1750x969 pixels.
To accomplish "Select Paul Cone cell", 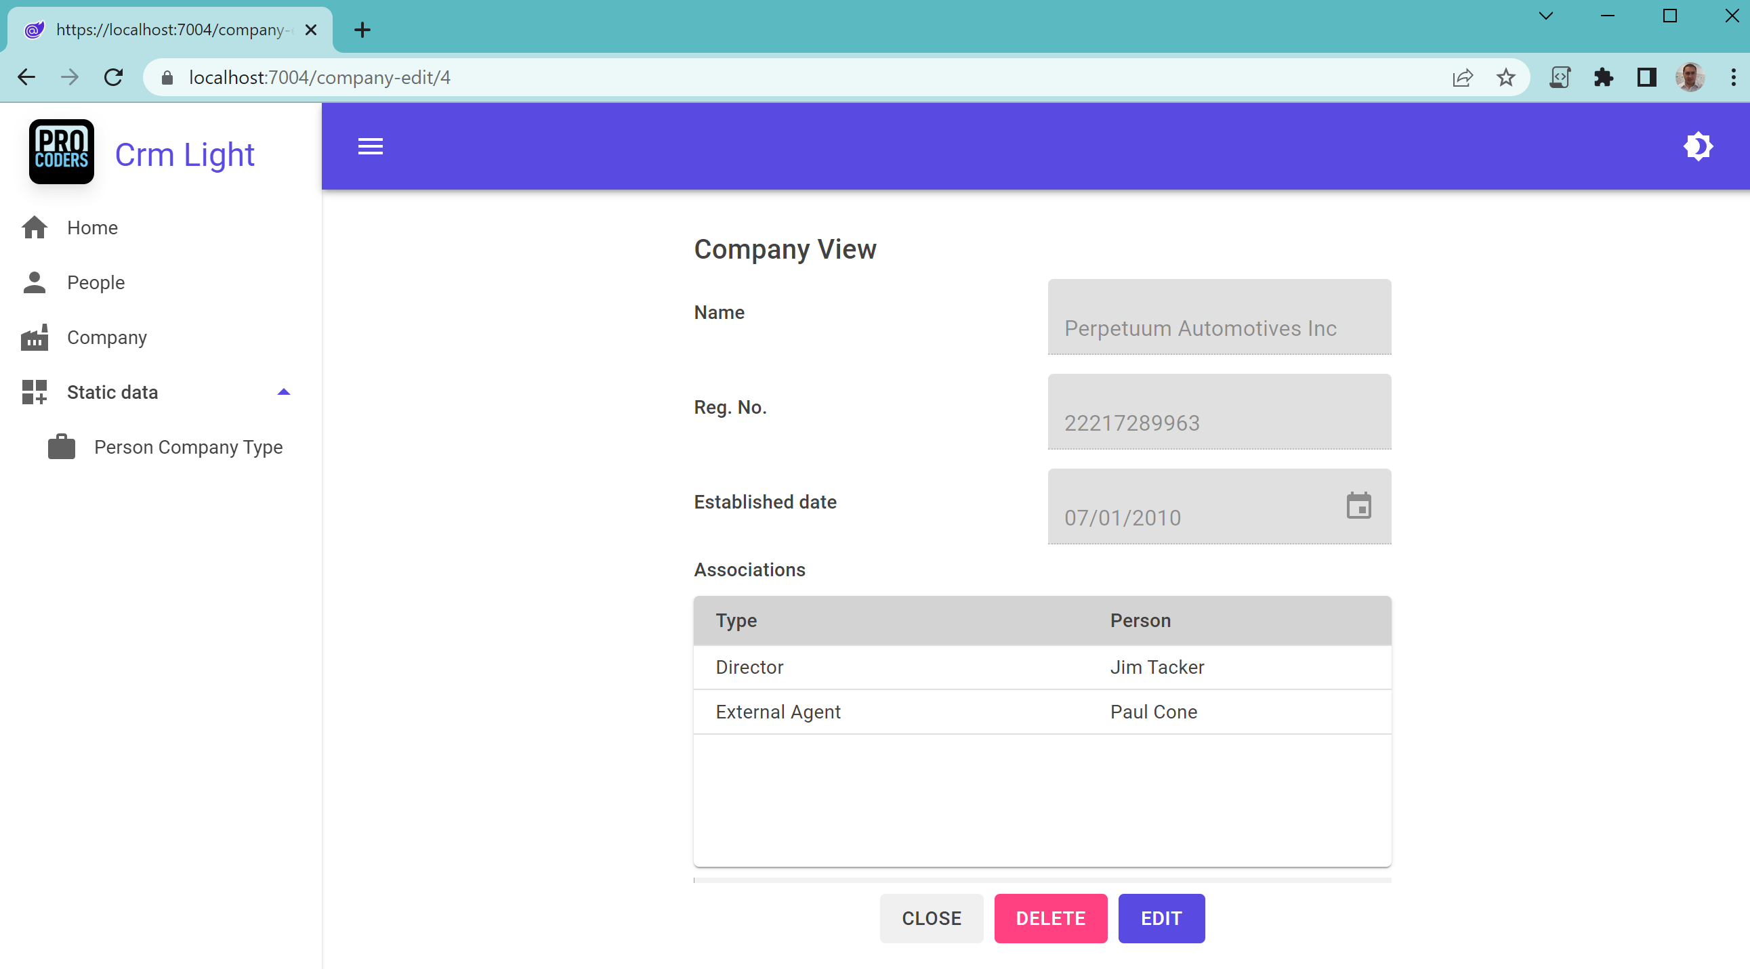I will click(x=1154, y=712).
